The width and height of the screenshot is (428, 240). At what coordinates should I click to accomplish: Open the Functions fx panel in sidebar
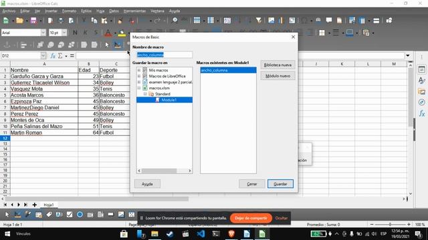422,113
